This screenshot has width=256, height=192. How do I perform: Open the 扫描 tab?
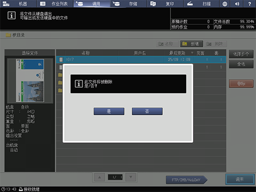(202, 3)
